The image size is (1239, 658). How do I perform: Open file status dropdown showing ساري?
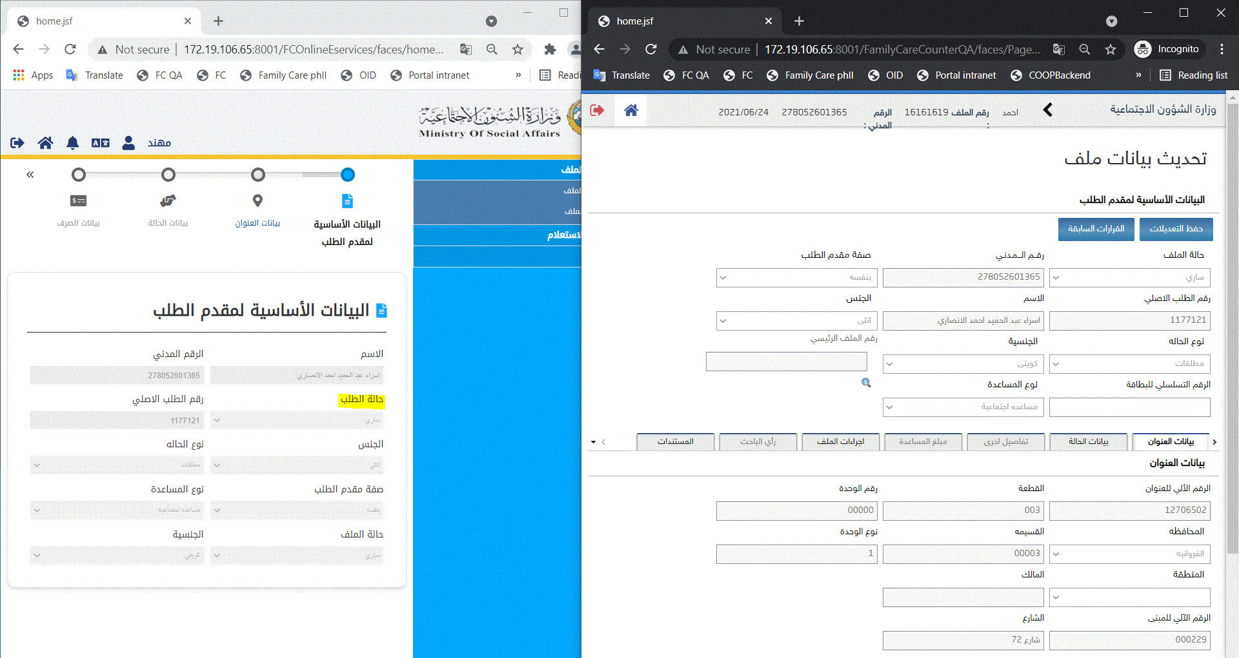(1130, 278)
